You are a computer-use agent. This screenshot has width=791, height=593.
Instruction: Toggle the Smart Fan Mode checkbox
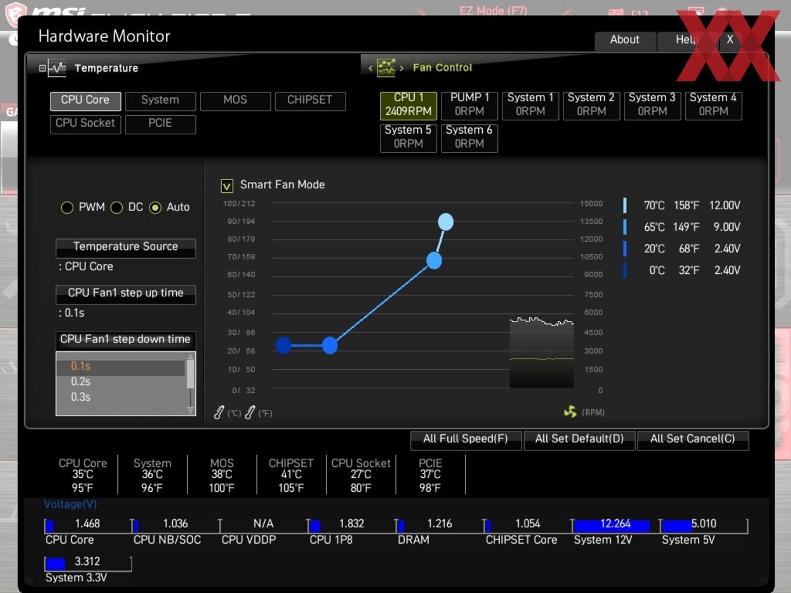coord(227,185)
